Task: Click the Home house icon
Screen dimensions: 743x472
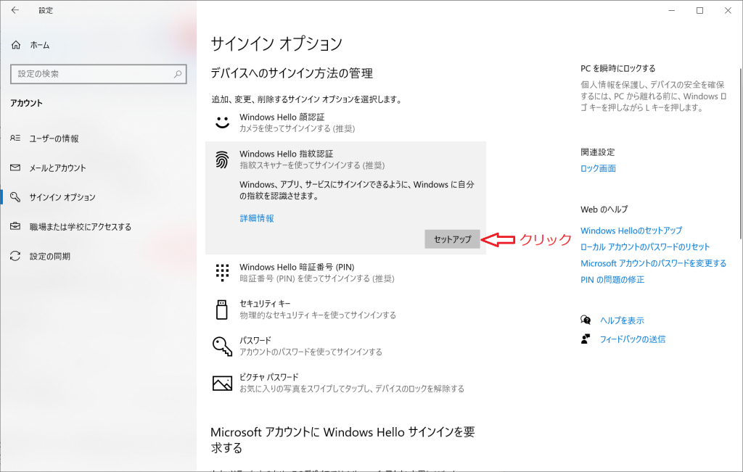Action: click(x=16, y=45)
